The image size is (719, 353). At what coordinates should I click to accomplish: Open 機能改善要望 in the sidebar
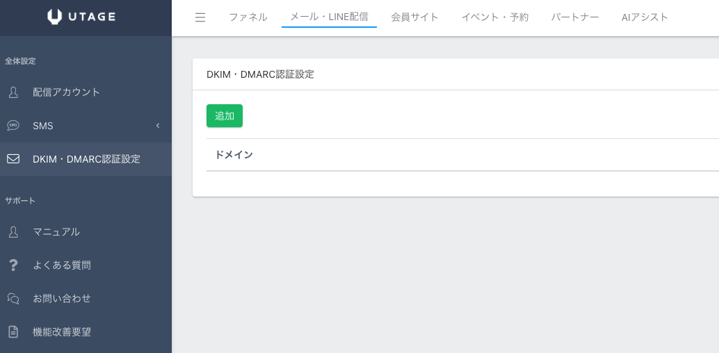point(86,332)
